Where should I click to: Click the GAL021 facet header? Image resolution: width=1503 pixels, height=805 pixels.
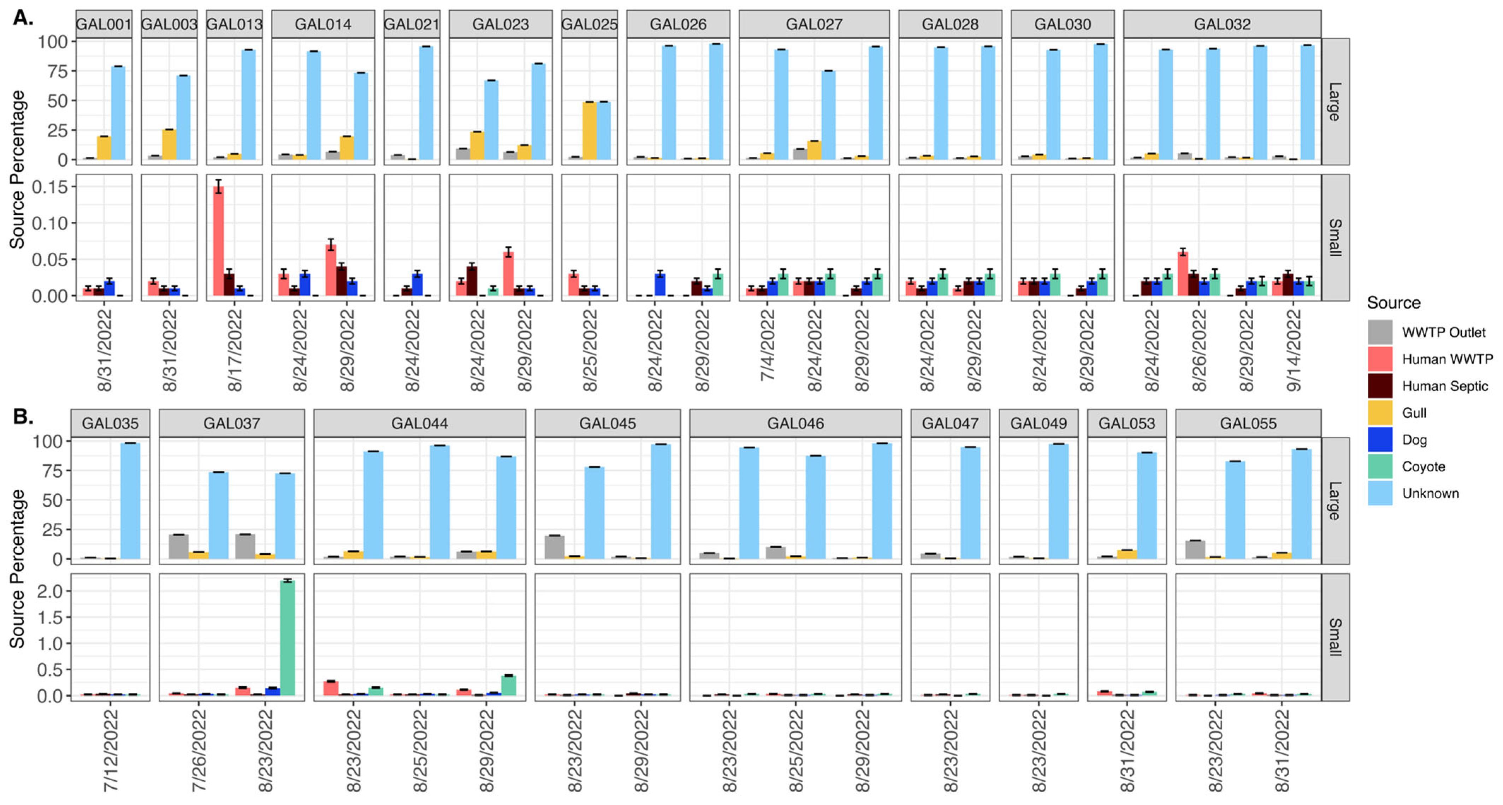click(x=412, y=24)
